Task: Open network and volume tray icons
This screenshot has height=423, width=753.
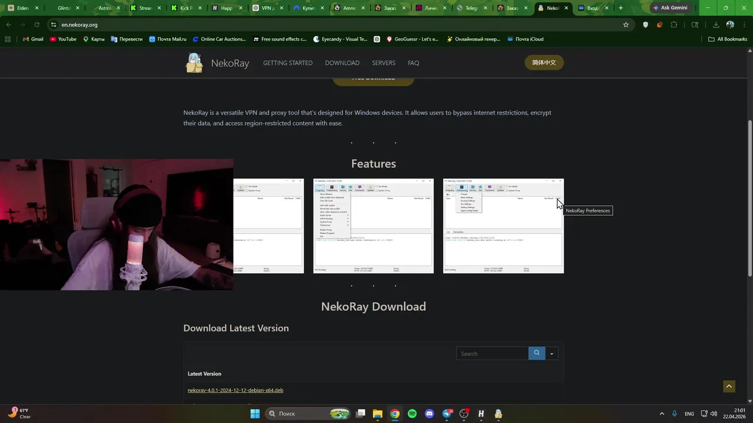Action: click(x=709, y=414)
